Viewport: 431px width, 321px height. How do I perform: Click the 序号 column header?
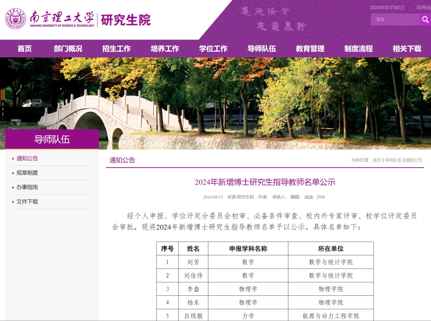(x=167, y=249)
